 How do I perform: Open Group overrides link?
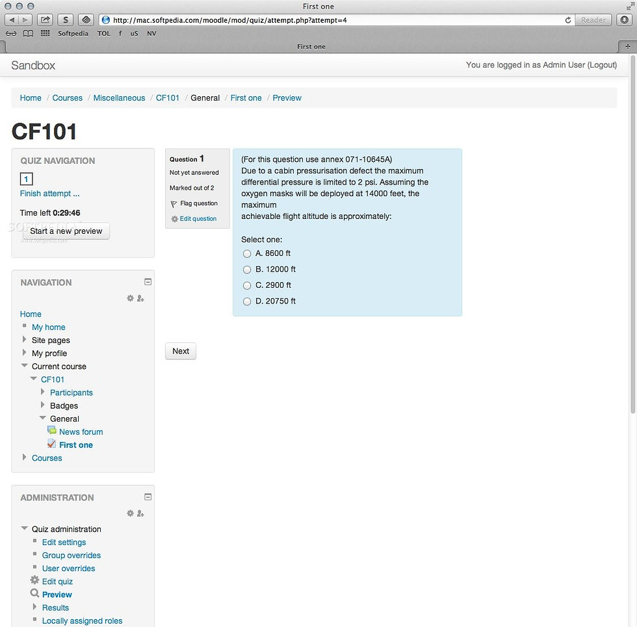[71, 555]
